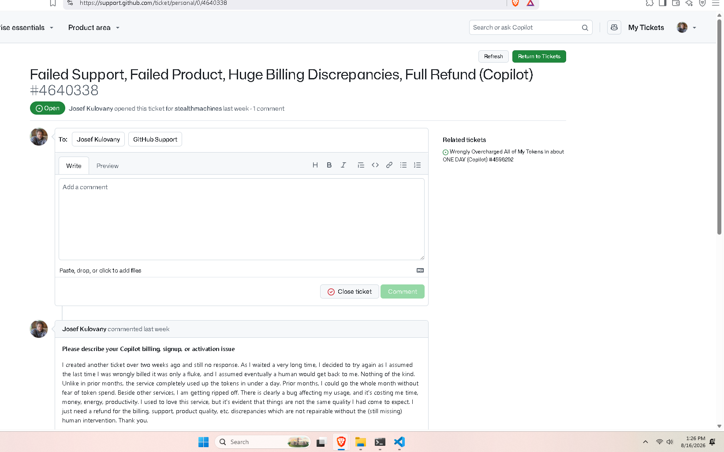
Task: Expand the enterprise essentials dropdown
Action: click(26, 27)
